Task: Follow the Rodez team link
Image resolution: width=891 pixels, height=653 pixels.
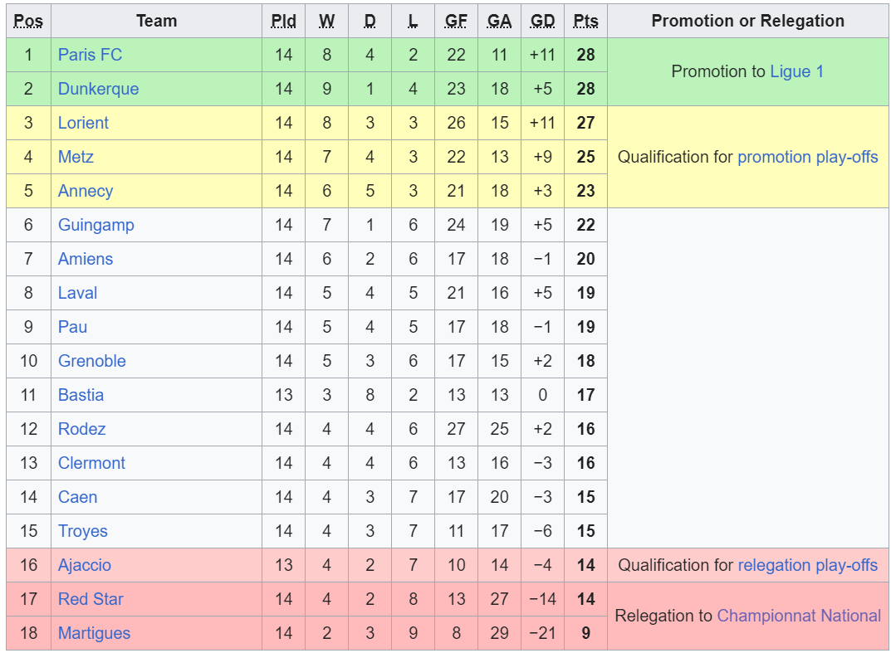Action: 82,429
